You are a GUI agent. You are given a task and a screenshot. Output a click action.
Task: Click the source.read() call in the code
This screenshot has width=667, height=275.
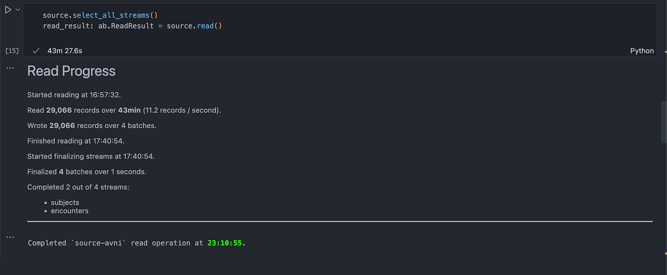[x=205, y=26]
